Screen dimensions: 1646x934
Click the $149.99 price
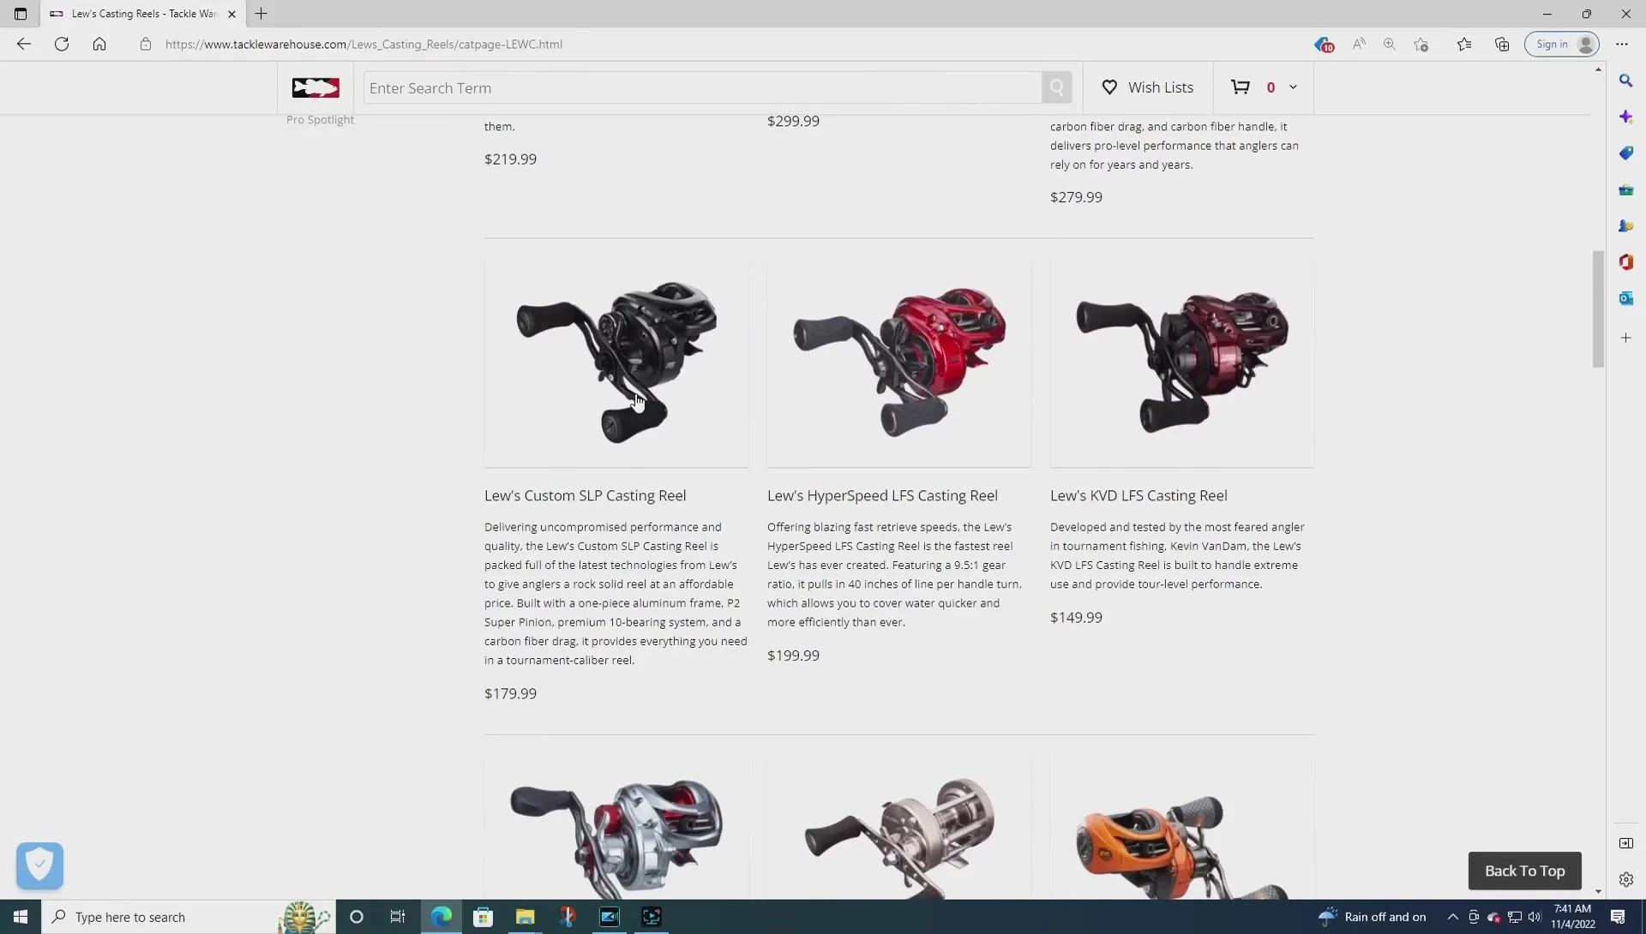coord(1076,617)
